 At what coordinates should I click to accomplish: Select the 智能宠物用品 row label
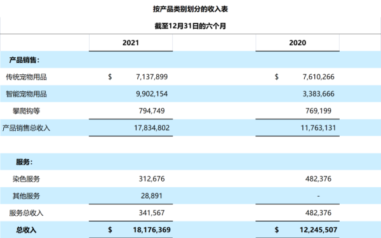point(26,94)
